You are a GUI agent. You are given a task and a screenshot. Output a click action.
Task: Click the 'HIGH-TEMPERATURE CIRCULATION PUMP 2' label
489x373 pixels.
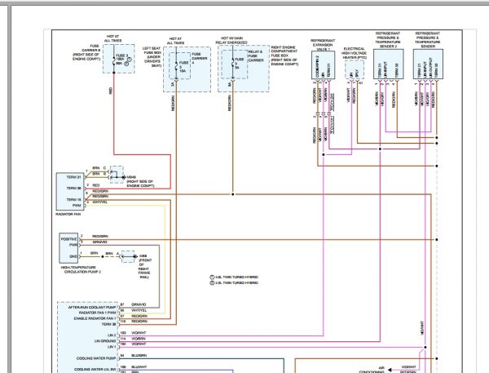(x=82, y=269)
